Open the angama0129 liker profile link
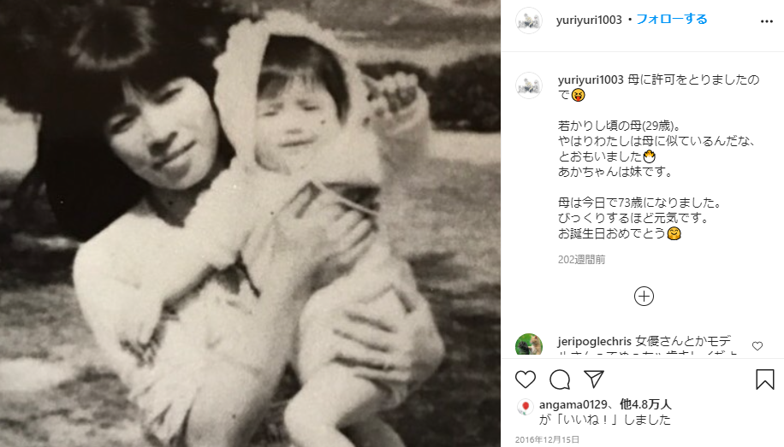 click(573, 404)
